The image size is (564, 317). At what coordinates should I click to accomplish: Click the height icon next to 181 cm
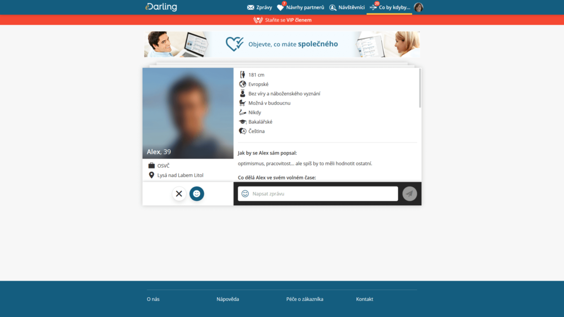point(242,74)
